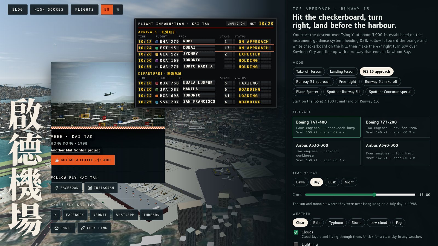Image resolution: width=438 pixels, height=246 pixels.
Task: Click the ORA airline color icon
Action: (x=157, y=61)
